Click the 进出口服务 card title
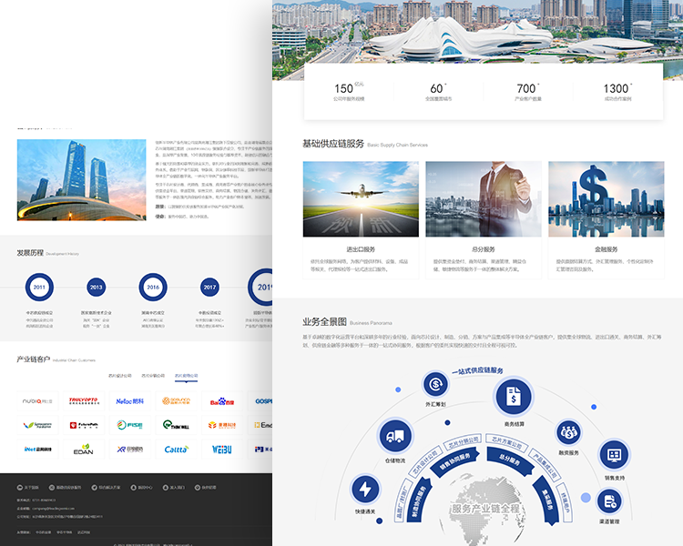 361,249
